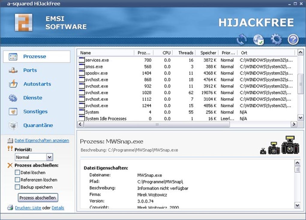Switch to the Dienste section
306x220 pixels.
coord(33,98)
